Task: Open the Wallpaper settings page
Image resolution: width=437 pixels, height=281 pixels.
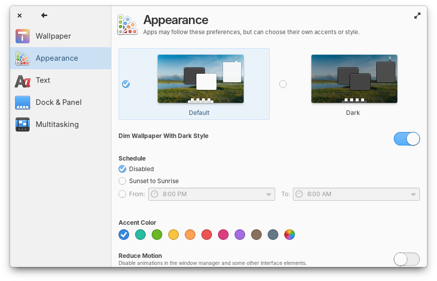Action: [x=60, y=36]
